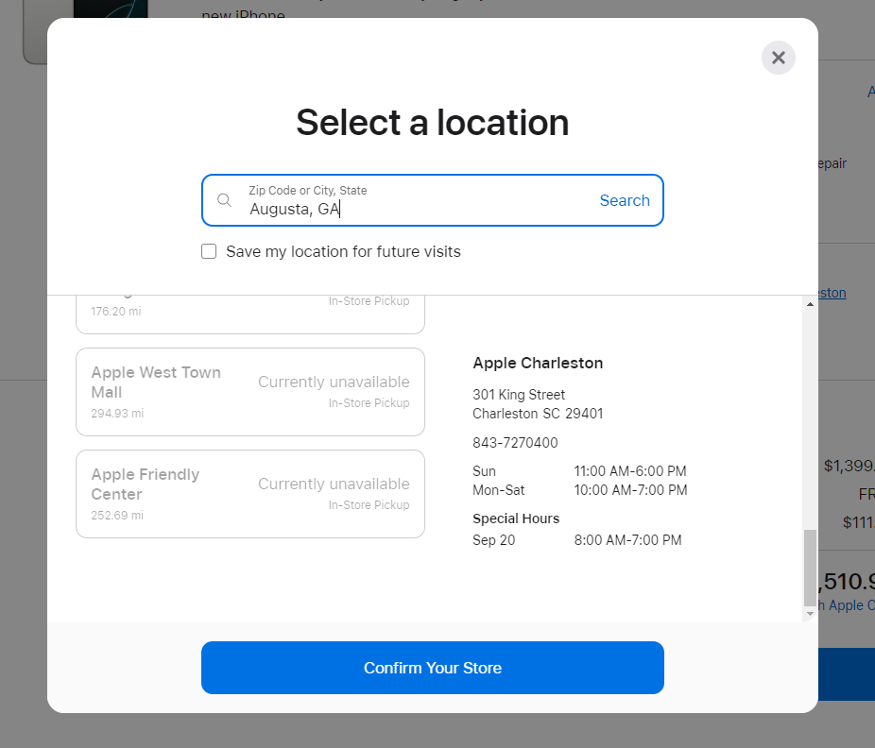
Task: Click the Search link in the location field
Action: 625,200
